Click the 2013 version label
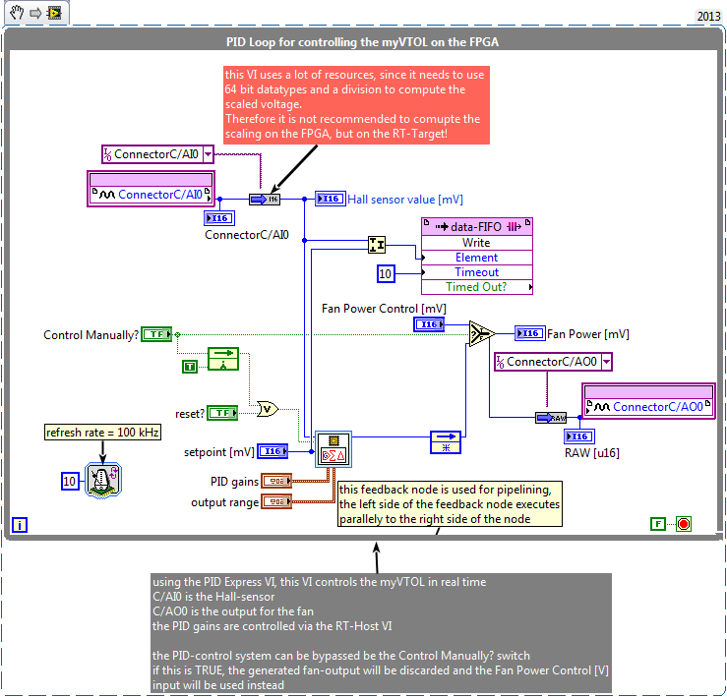This screenshot has height=697, width=727. click(709, 16)
